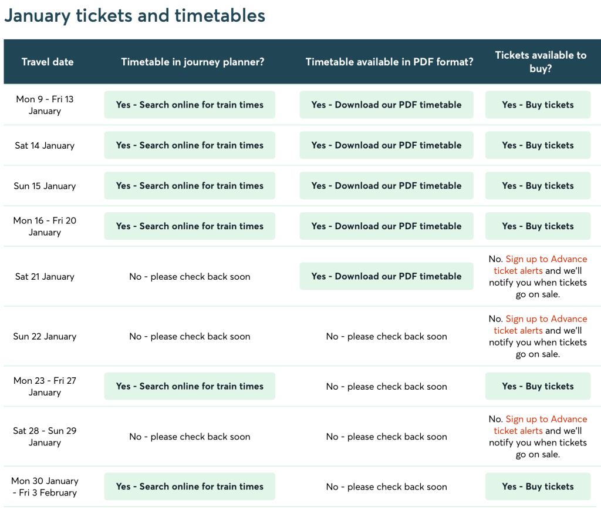601x516 pixels.
Task: Download PDF timetable for Mon 9 - Fri 13 January
Action: 386,105
